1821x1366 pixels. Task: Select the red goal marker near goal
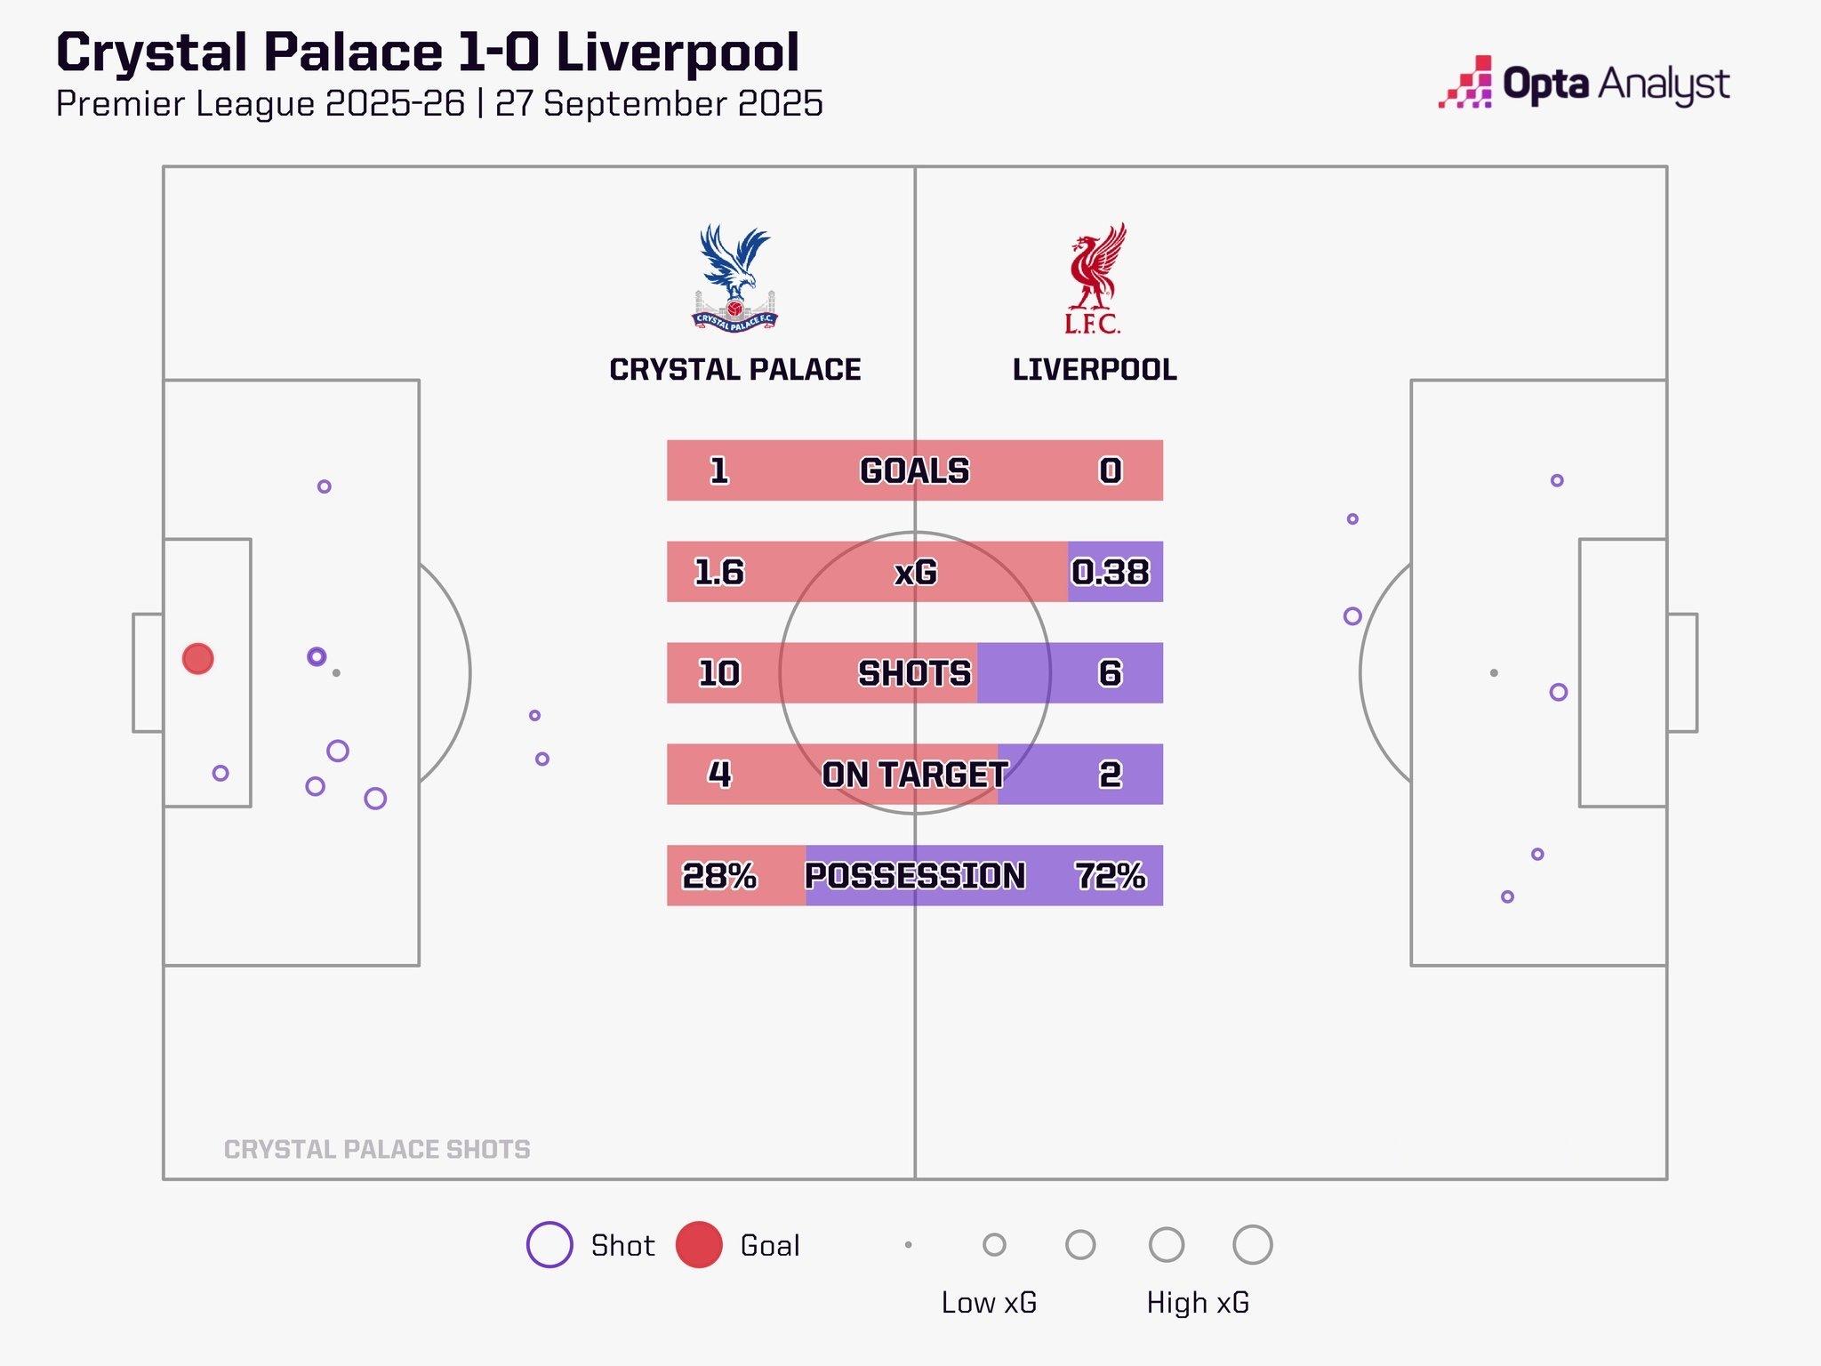(x=197, y=659)
